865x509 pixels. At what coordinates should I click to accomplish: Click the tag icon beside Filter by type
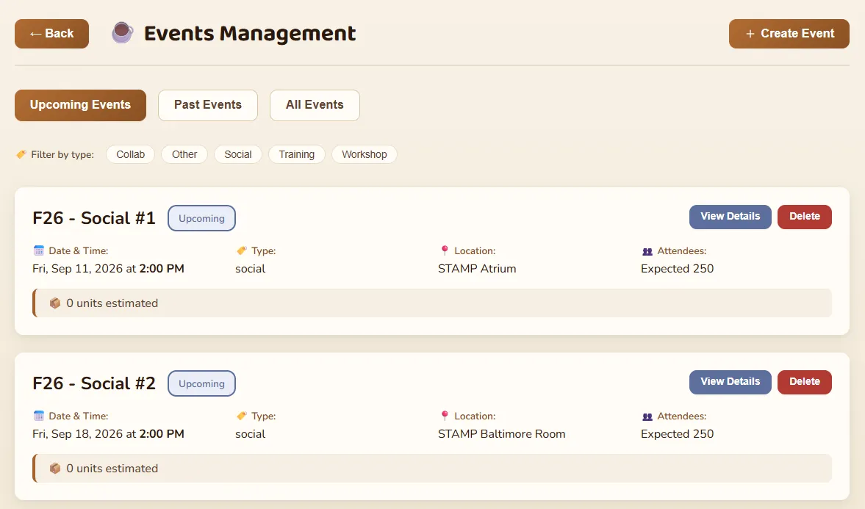tap(21, 154)
